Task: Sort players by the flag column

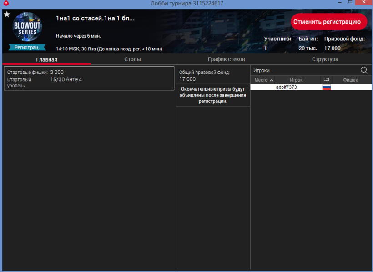Action: point(326,80)
